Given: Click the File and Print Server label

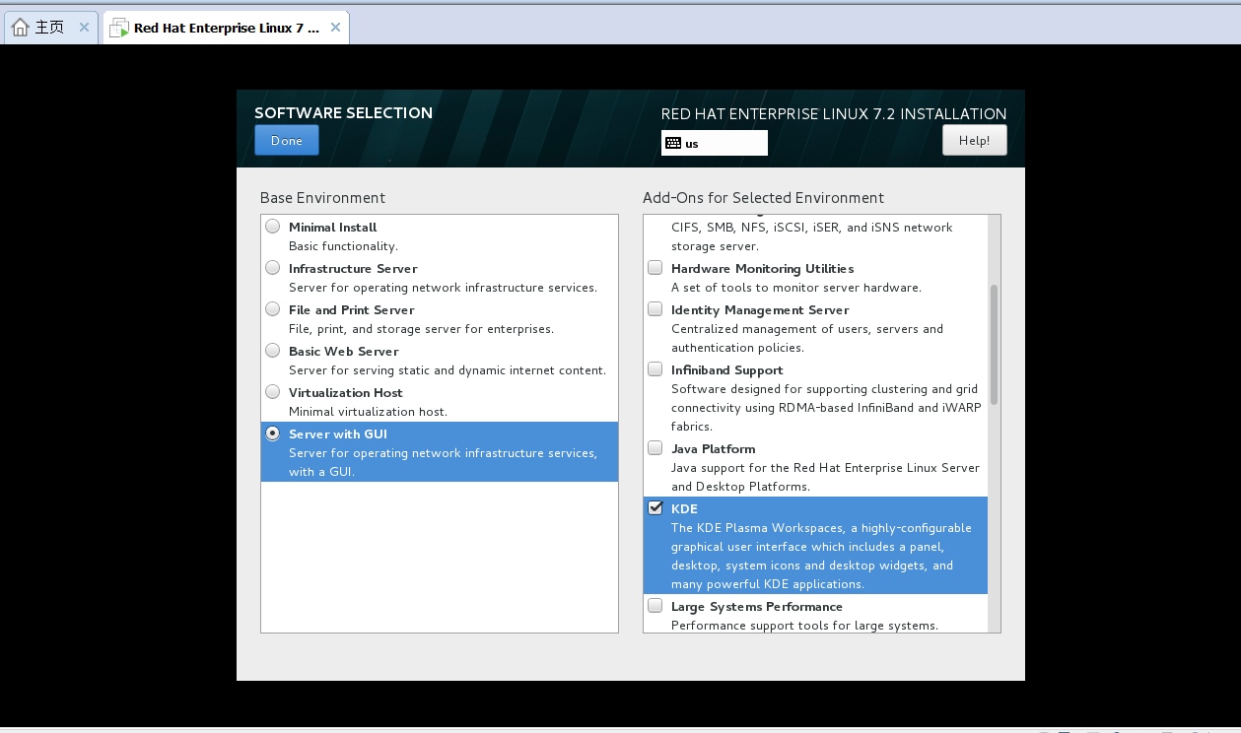Looking at the screenshot, I should click(351, 310).
